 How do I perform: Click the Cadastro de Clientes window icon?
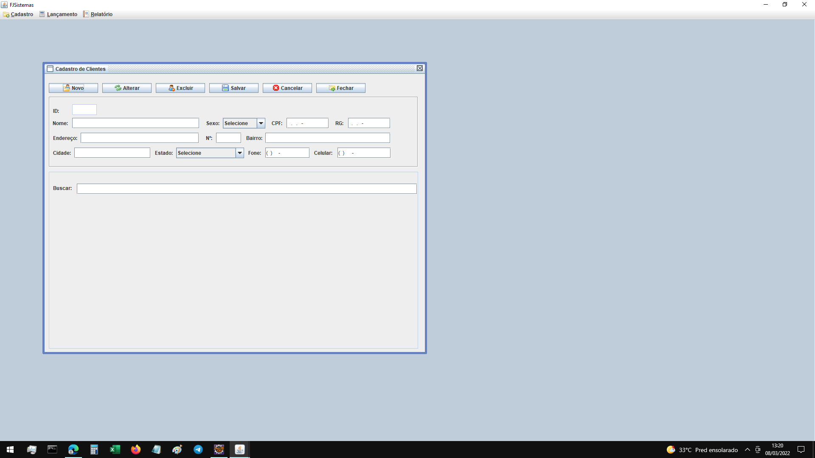tap(50, 69)
